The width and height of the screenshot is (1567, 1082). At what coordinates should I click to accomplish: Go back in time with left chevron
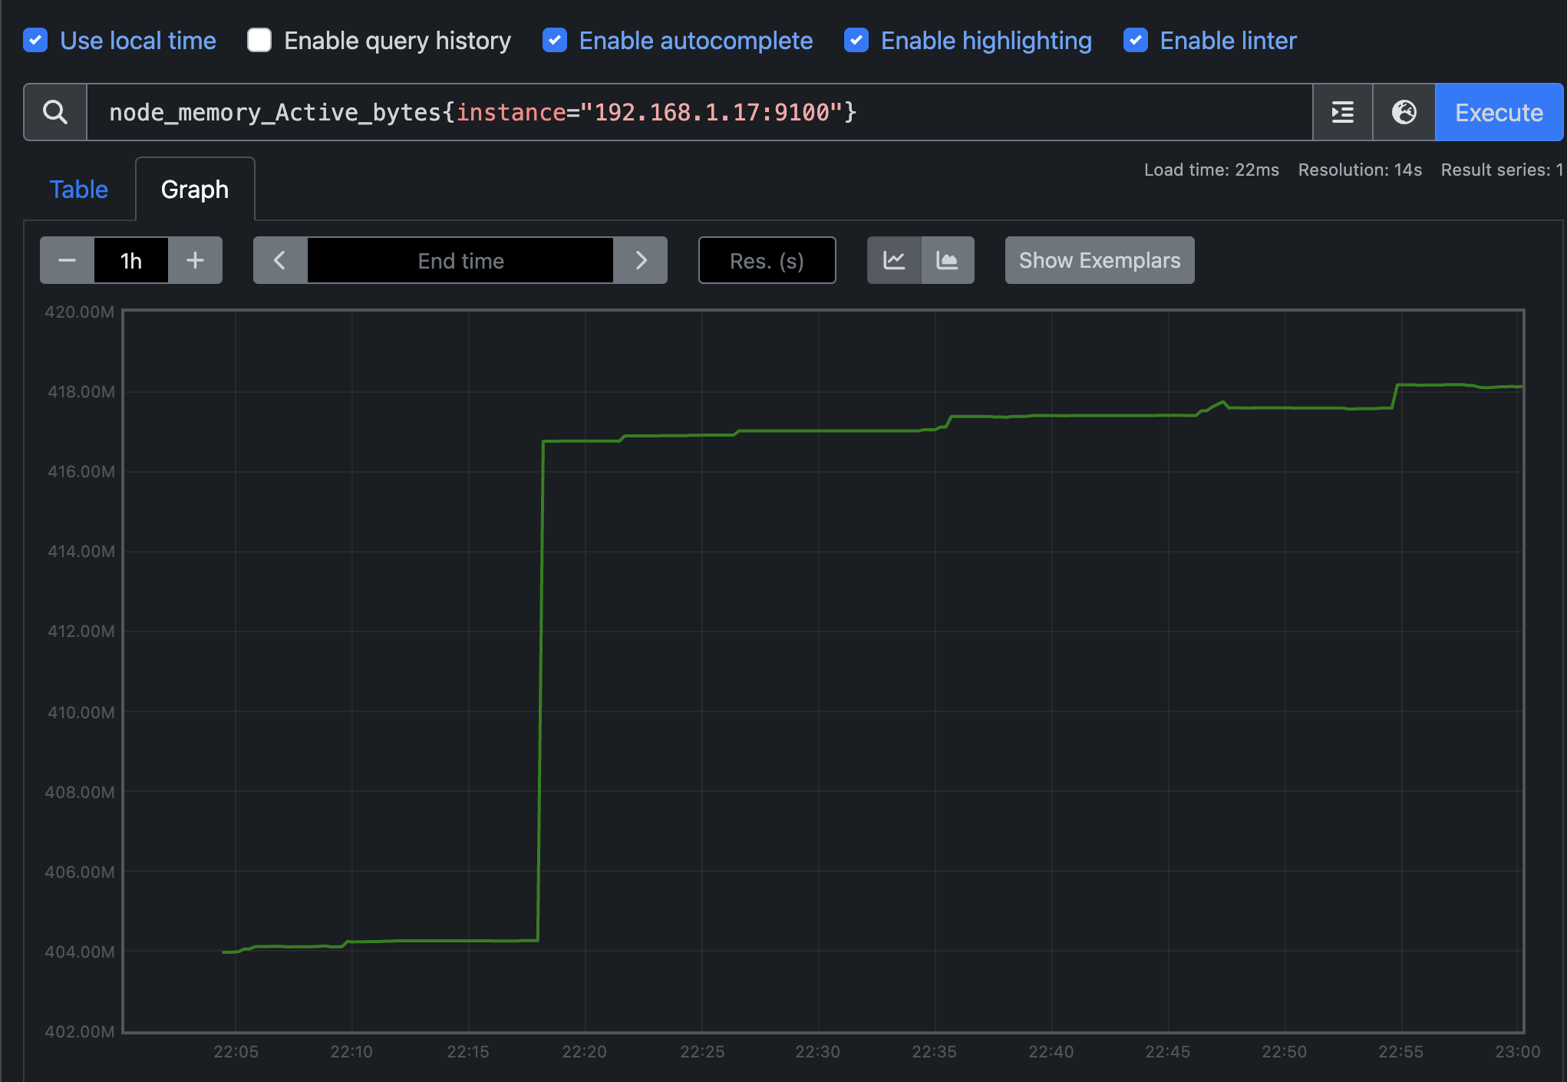280,261
